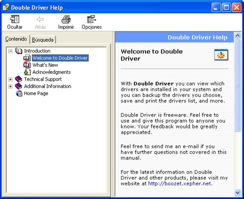
Task: Switch to the Búsqueda tab
Action: click(43, 40)
